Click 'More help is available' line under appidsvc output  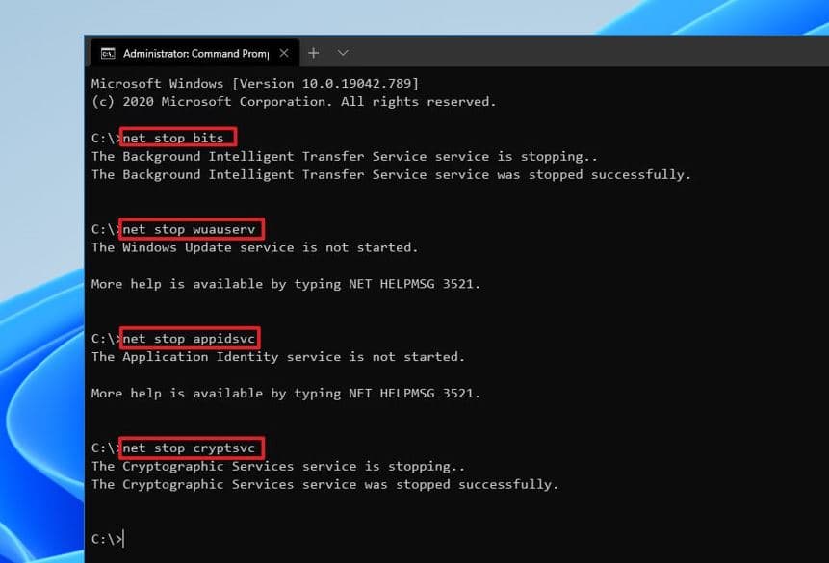point(286,394)
